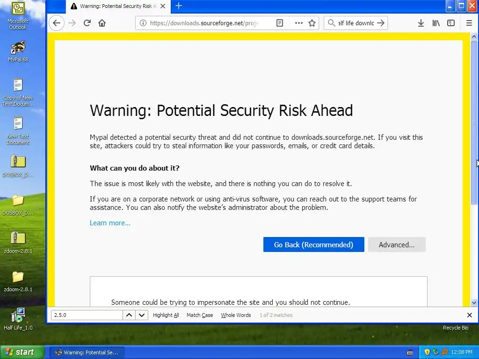This screenshot has height=359, width=479.
Task: Select MyPal 68 desktop shortcut
Action: pyautogui.click(x=18, y=51)
